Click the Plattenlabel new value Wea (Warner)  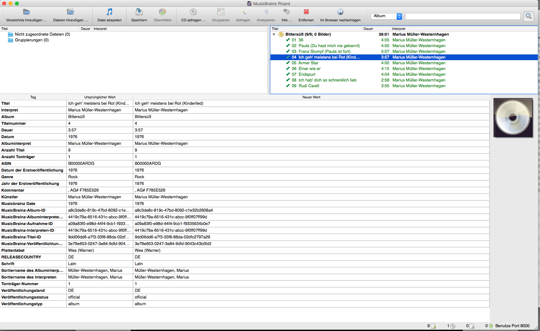148,250
